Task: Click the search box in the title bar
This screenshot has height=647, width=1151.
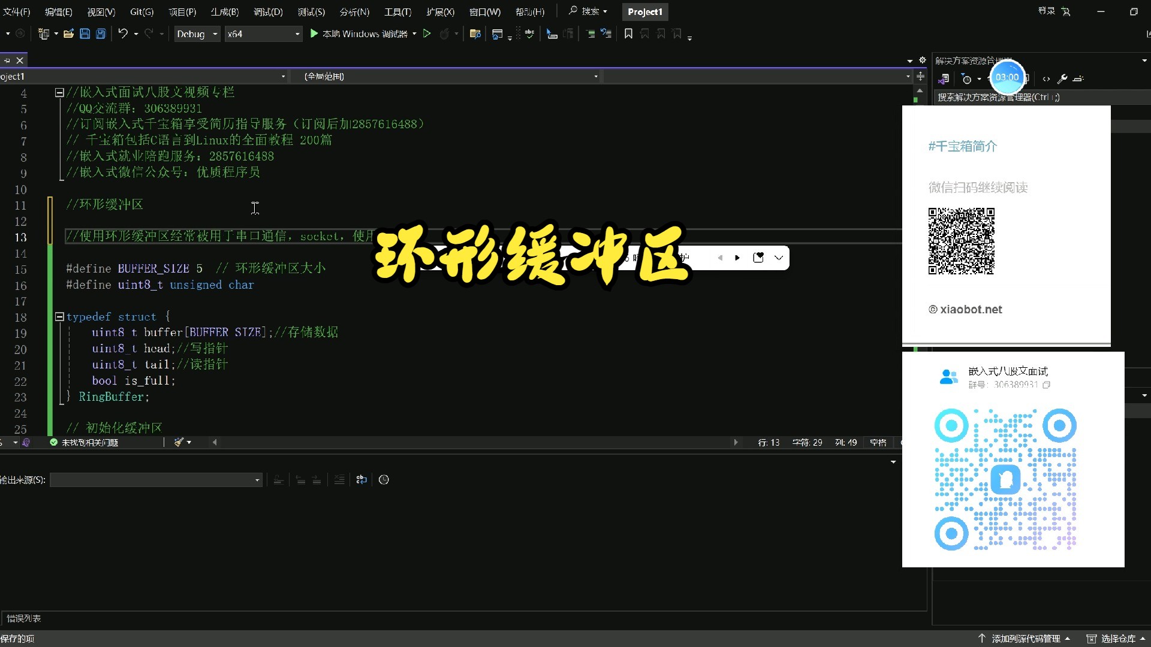Action: pyautogui.click(x=588, y=11)
